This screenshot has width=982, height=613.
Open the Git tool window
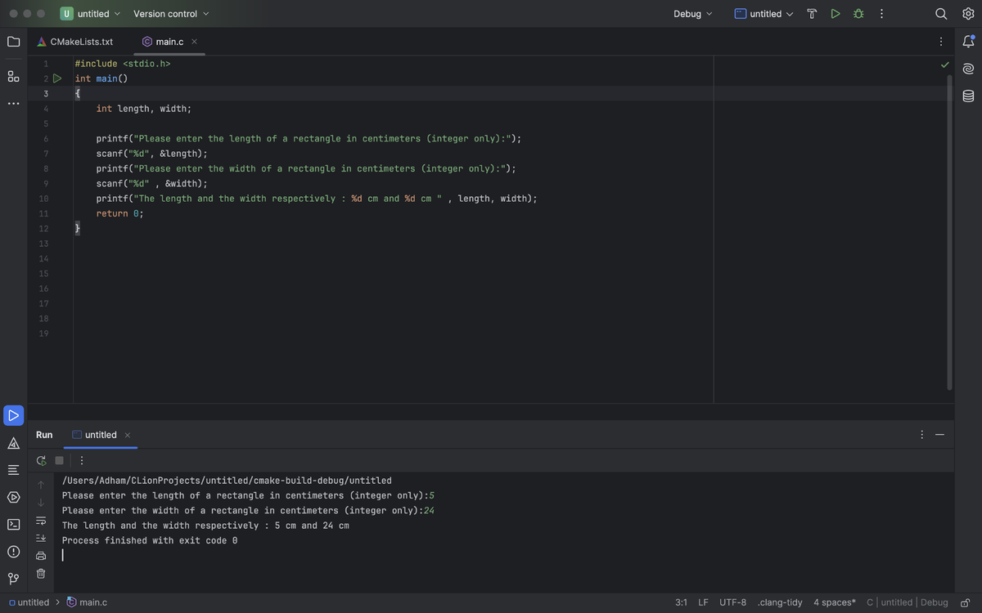[x=13, y=578]
